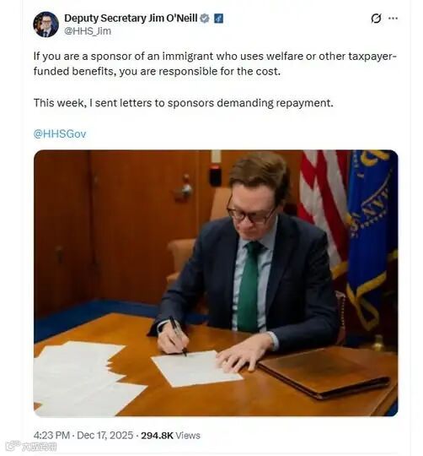The width and height of the screenshot is (423, 456).
Task: Click the 4:23 PM timestamp
Action: pos(51,436)
